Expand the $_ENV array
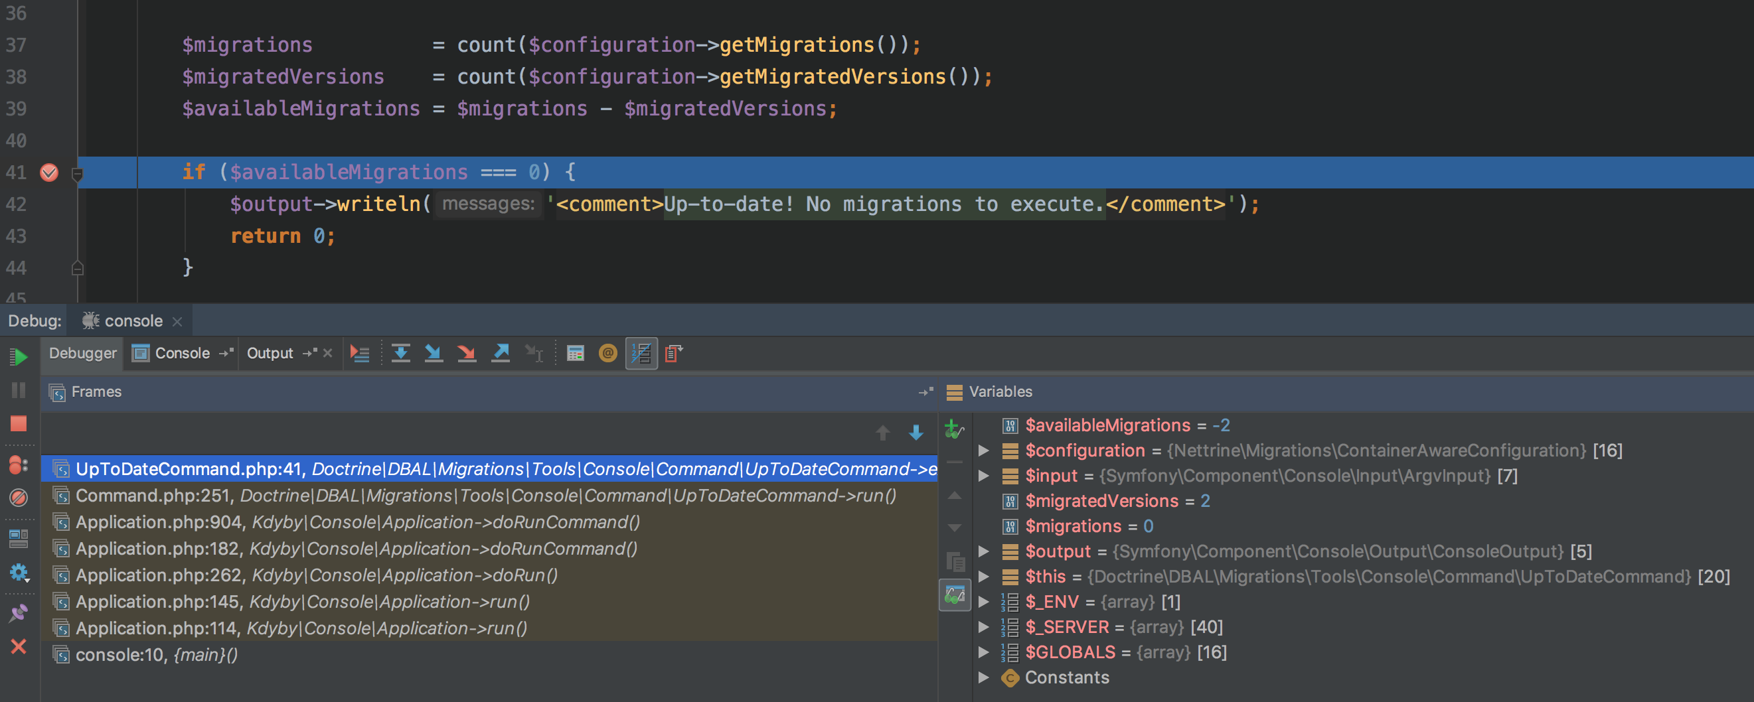This screenshot has height=702, width=1754. (x=983, y=601)
